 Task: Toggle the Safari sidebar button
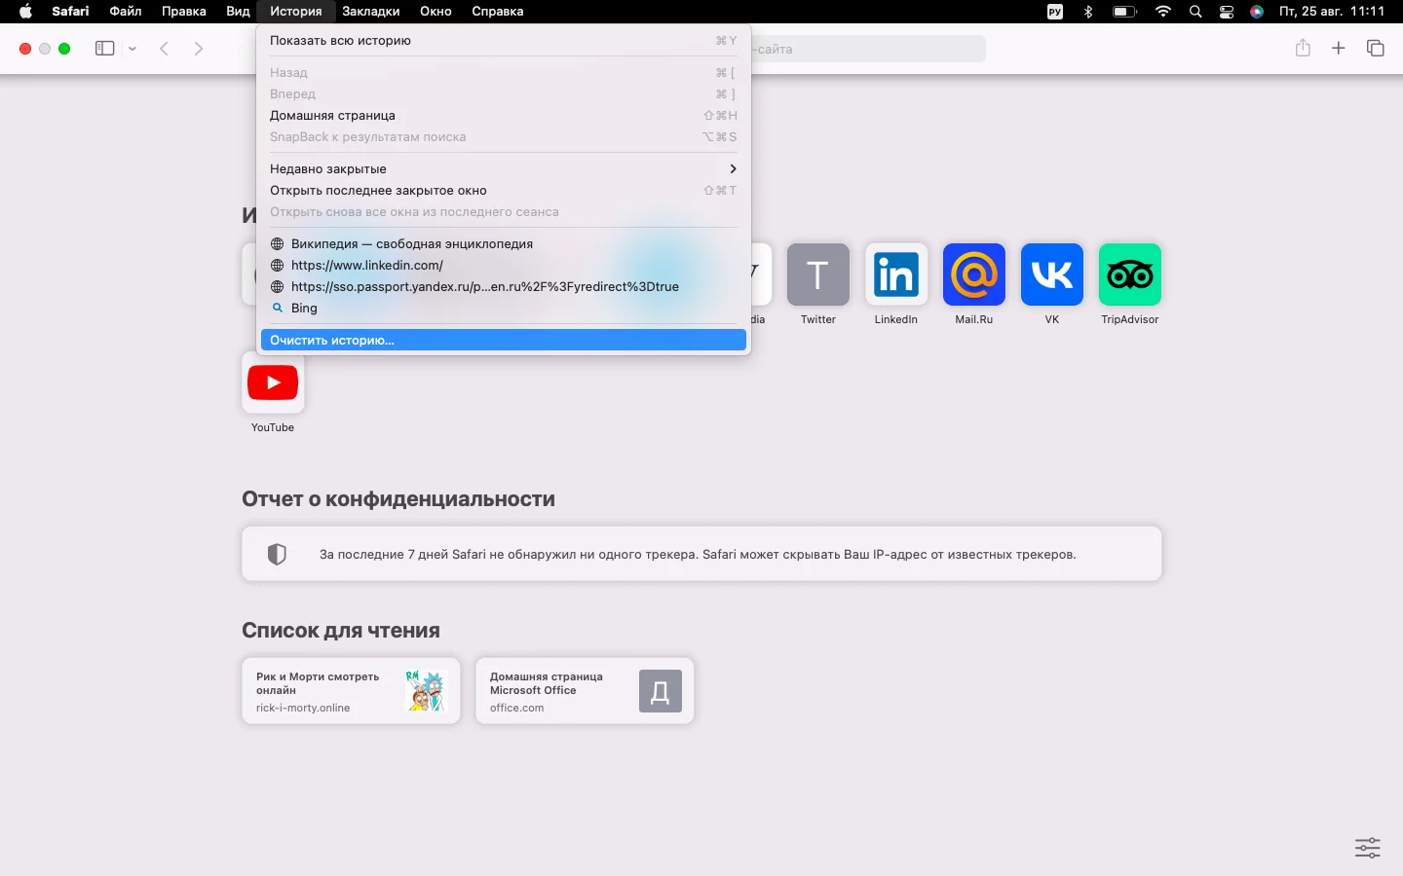105,49
